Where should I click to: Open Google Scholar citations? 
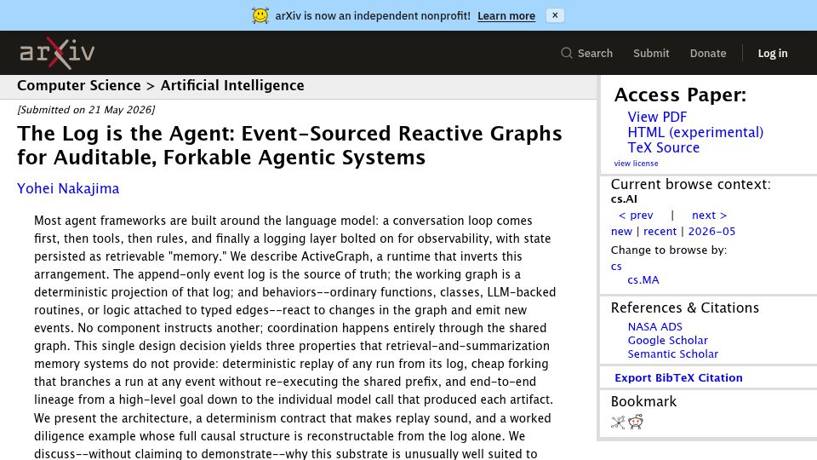pos(667,341)
